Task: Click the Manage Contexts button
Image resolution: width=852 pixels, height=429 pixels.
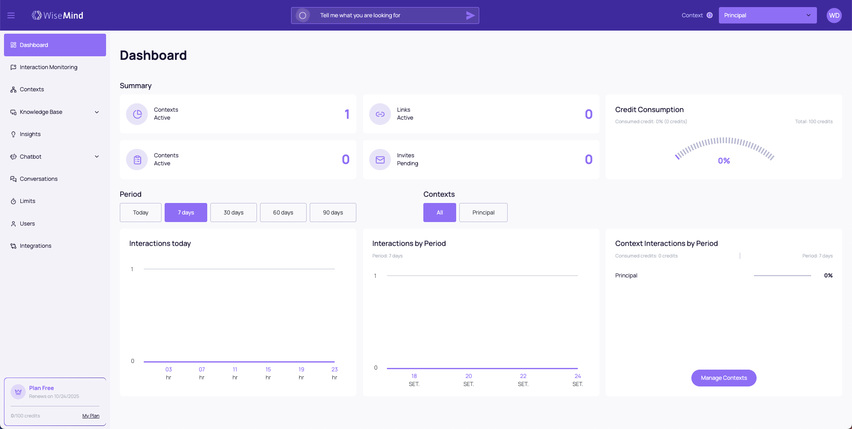Action: coord(724,378)
